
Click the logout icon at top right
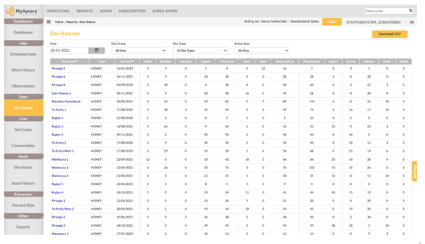412,22
